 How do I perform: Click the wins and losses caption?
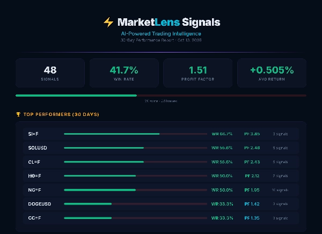(161, 101)
